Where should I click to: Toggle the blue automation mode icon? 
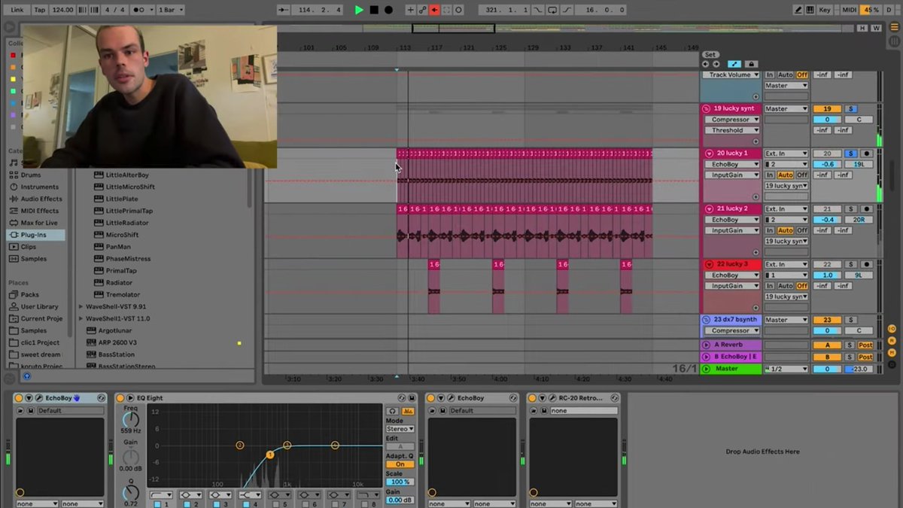point(734,64)
